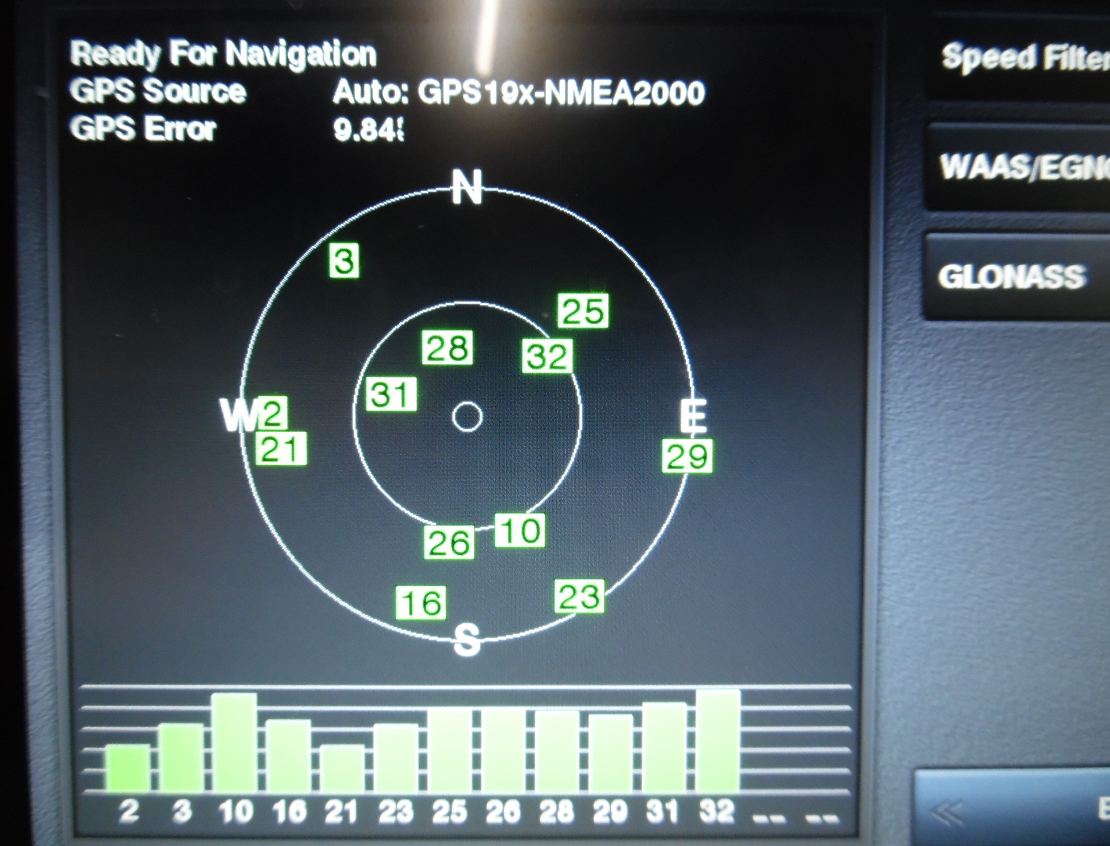1110x846 pixels.
Task: Click satellite 29 marker near East
Action: tap(687, 456)
